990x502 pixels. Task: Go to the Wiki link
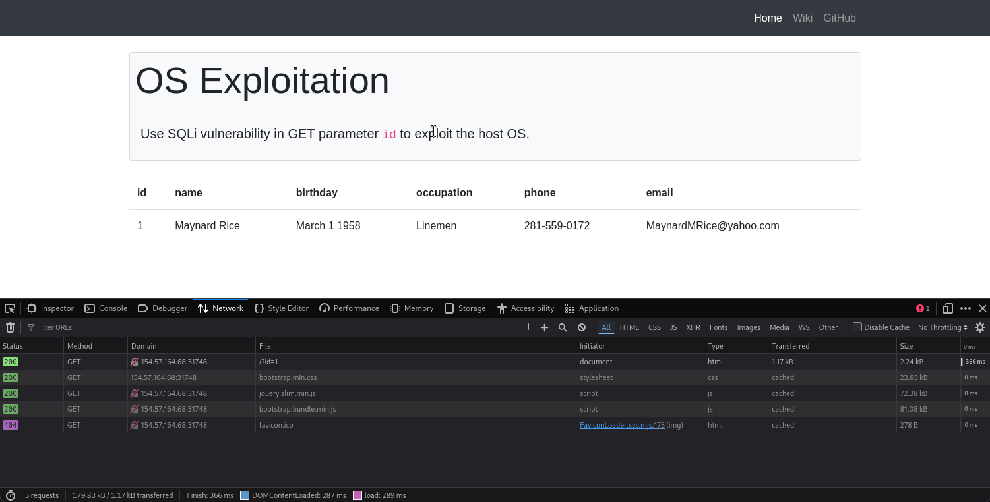coord(802,18)
